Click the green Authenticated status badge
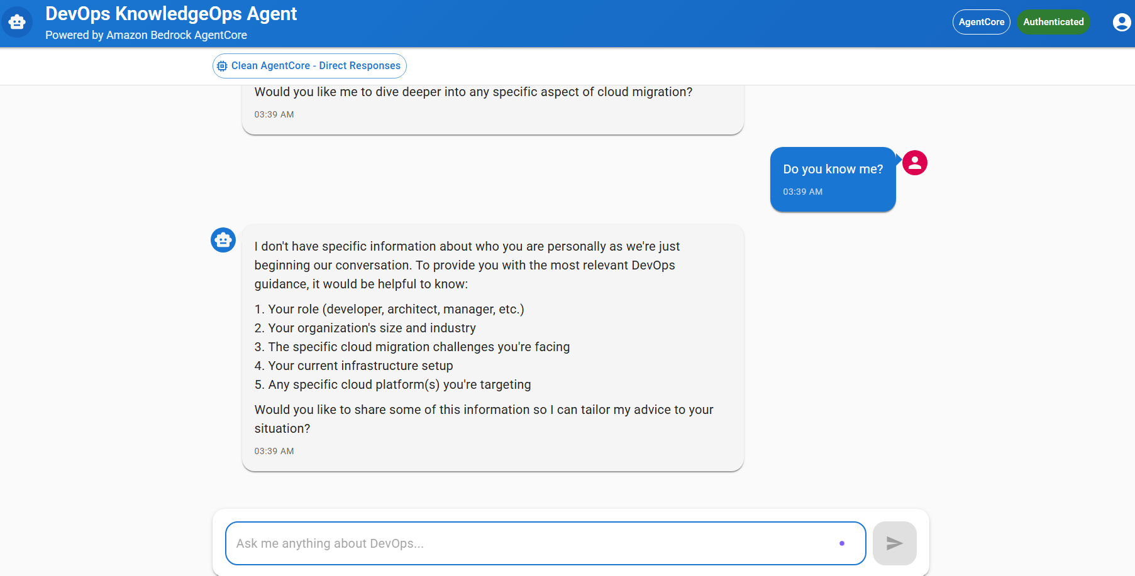The image size is (1135, 576). pos(1053,22)
